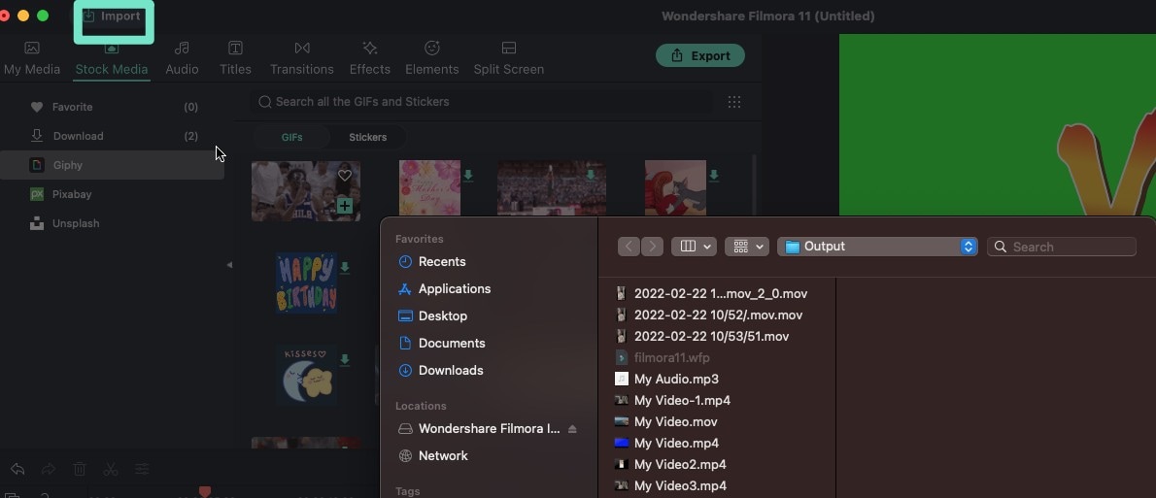The height and width of the screenshot is (498, 1156).
Task: Open the Split Screen tab
Action: (x=509, y=59)
